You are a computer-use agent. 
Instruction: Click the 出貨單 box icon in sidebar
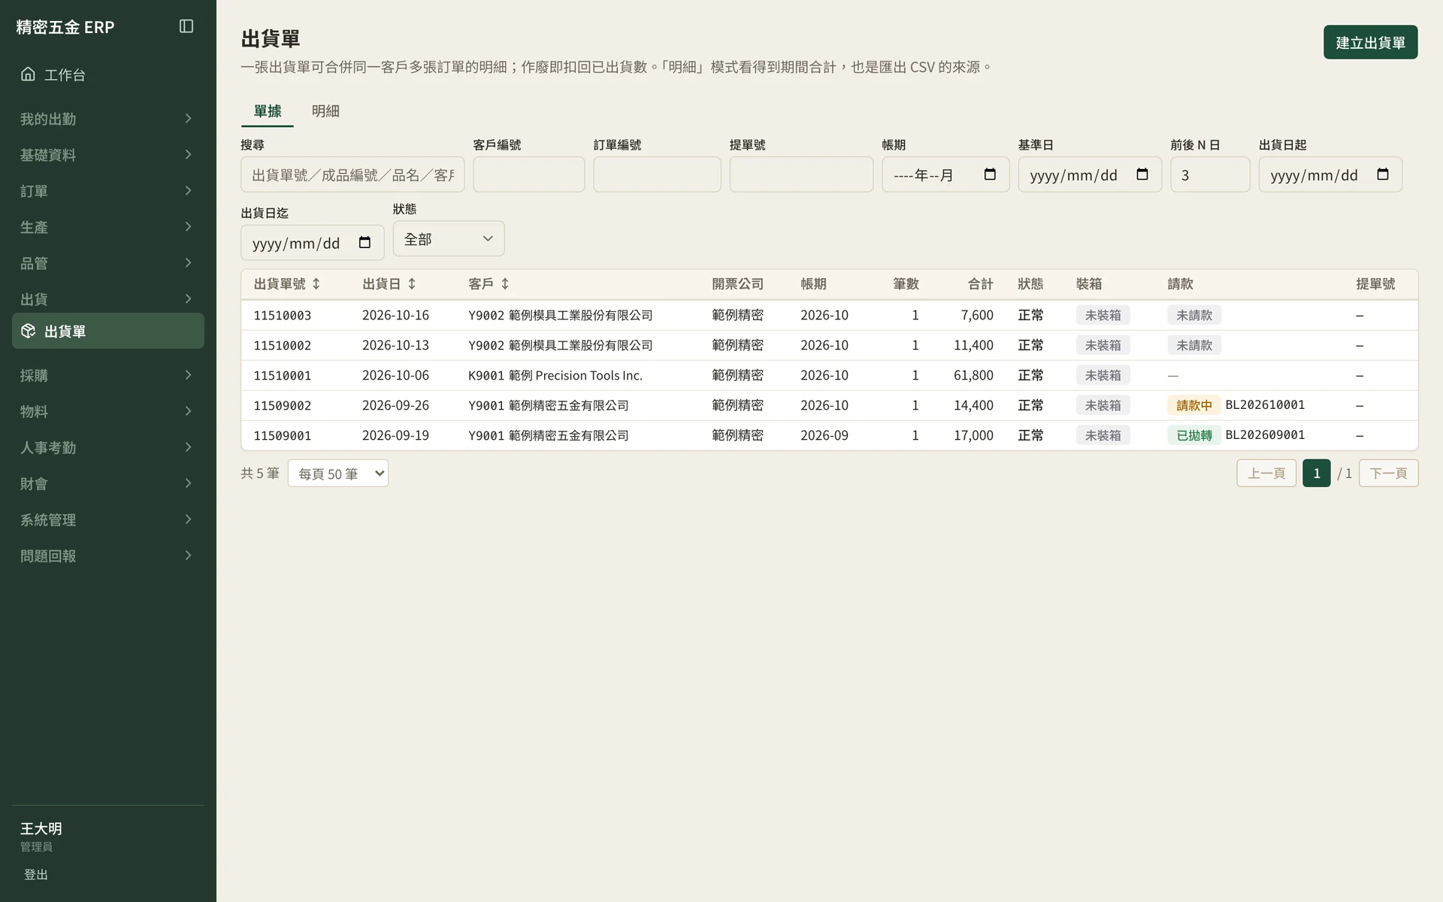point(28,331)
